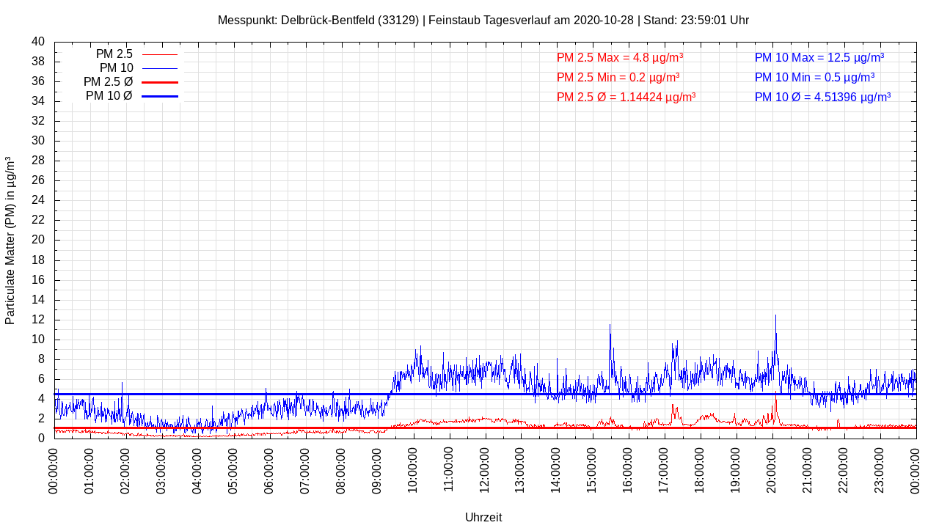Image resolution: width=939 pixels, height=528 pixels.
Task: Click the PM 10 Min value text
Action: click(x=814, y=77)
